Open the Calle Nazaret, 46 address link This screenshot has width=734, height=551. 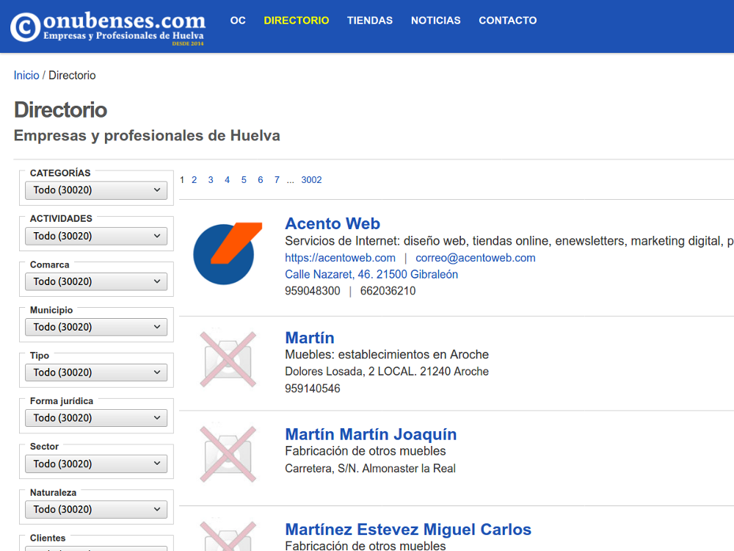[371, 275]
